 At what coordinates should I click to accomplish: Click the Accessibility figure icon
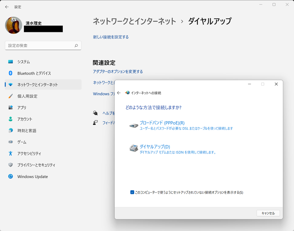coord(11,154)
